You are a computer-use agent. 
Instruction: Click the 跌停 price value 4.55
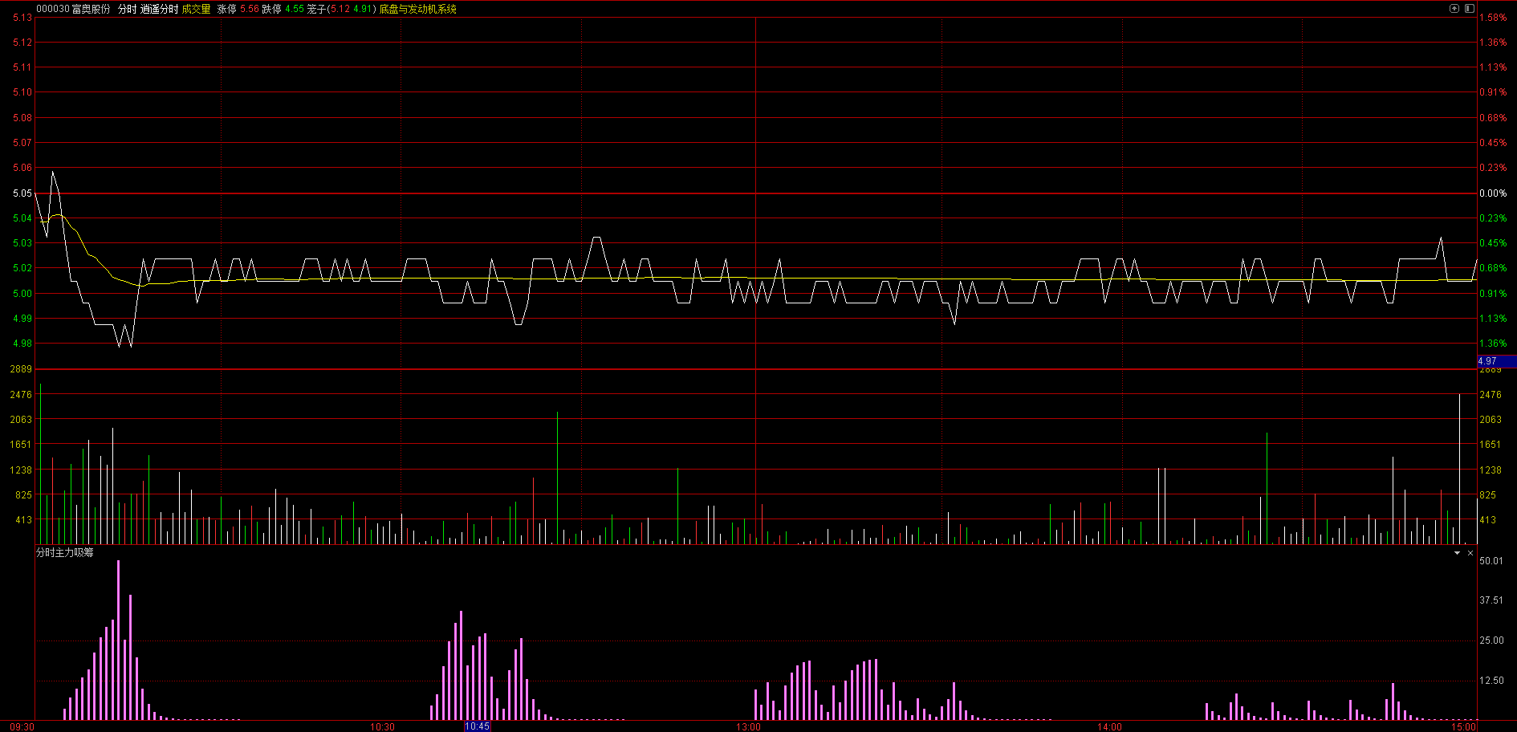294,9
